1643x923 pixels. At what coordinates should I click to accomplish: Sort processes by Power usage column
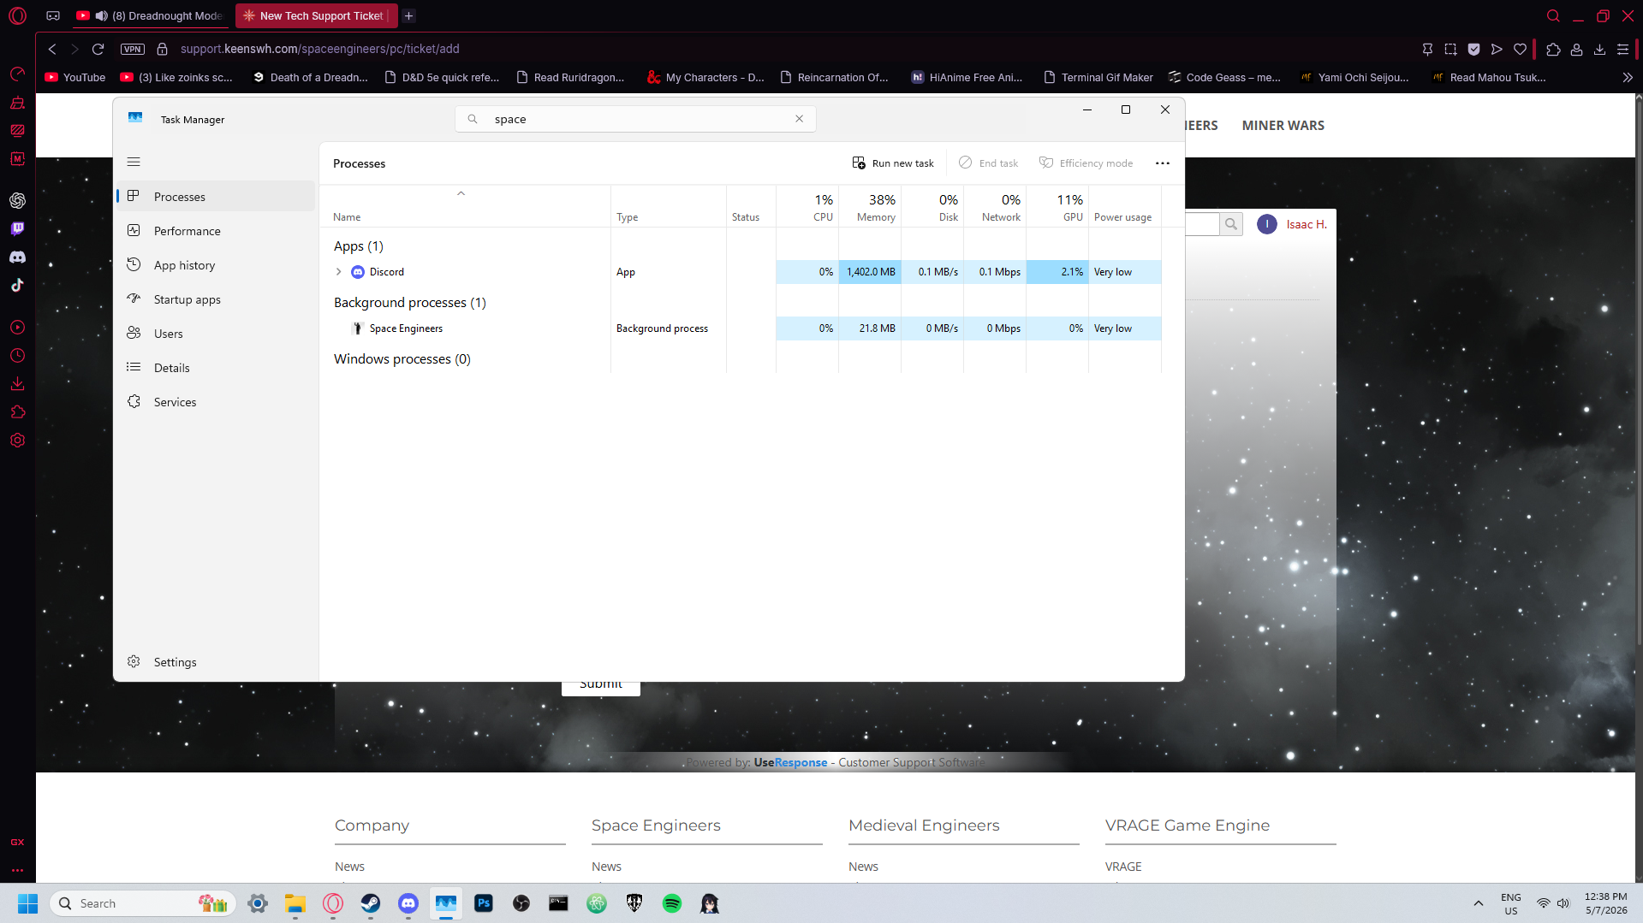(x=1125, y=207)
